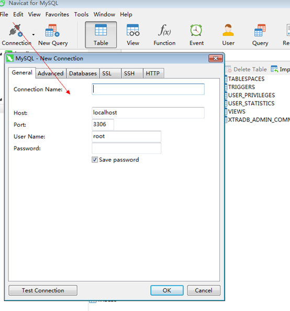Open the Help menu
The height and width of the screenshot is (311, 290).
pyautogui.click(x=126, y=15)
